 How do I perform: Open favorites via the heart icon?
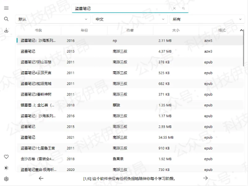[x=6, y=157]
